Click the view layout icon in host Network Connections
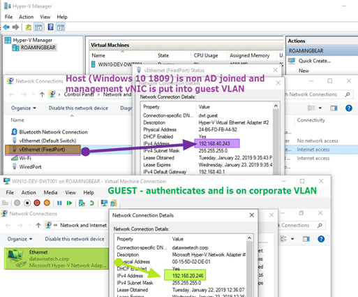 tap(311, 108)
